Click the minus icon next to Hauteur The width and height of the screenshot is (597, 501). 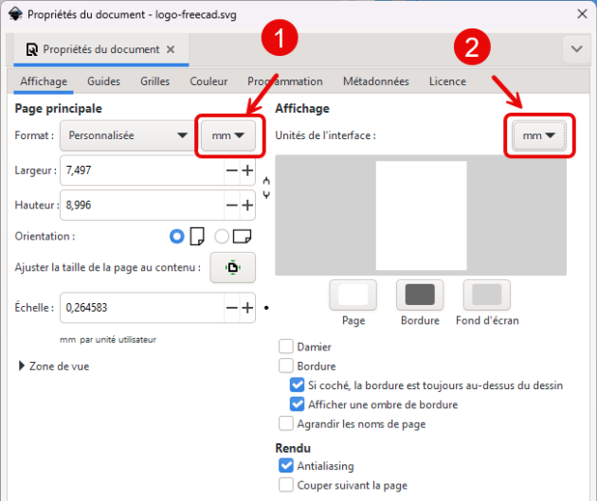pyautogui.click(x=231, y=205)
